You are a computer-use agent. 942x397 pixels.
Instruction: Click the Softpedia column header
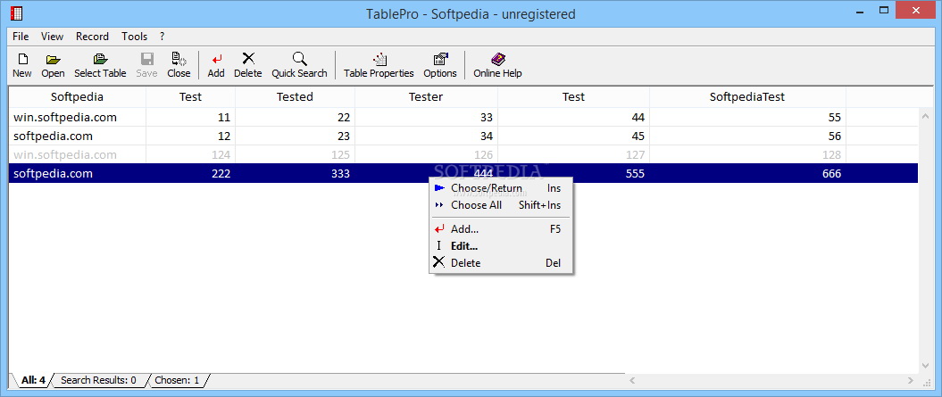(78, 96)
